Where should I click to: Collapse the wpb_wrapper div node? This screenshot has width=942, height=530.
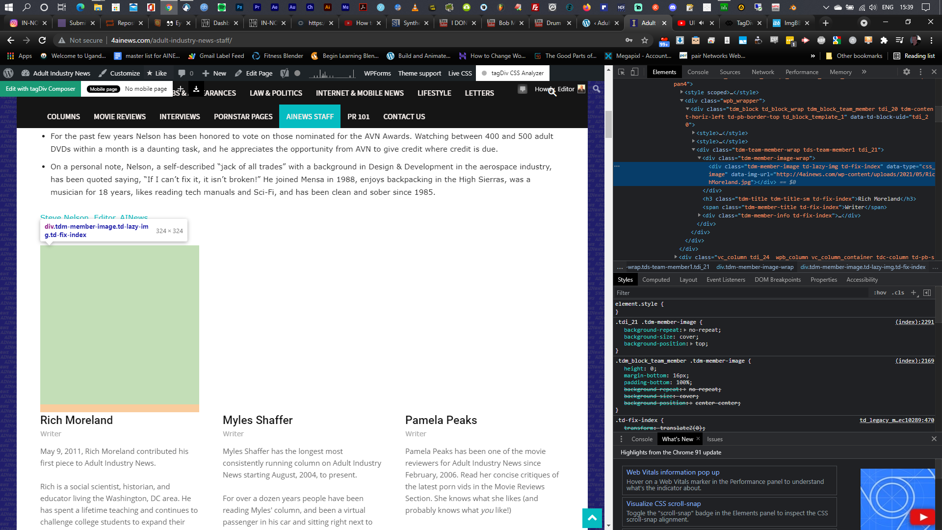682,101
